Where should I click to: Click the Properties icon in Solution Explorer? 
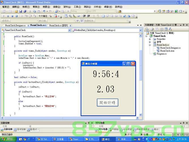pyautogui.click(x=147, y=29)
